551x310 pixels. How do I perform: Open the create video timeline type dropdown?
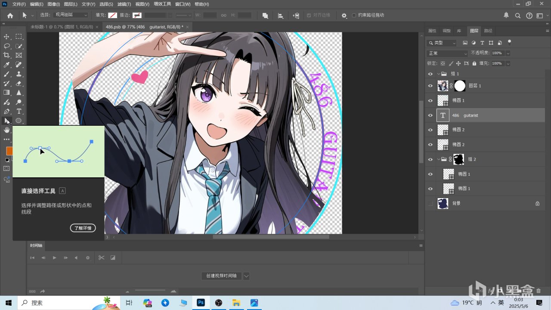[246, 276]
